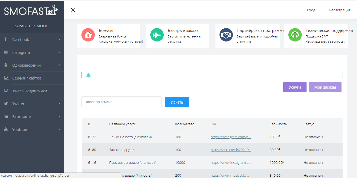This screenshot has height=178, width=357.
Task: Click the red gift icon for Бонусы
Action: pos(88,35)
